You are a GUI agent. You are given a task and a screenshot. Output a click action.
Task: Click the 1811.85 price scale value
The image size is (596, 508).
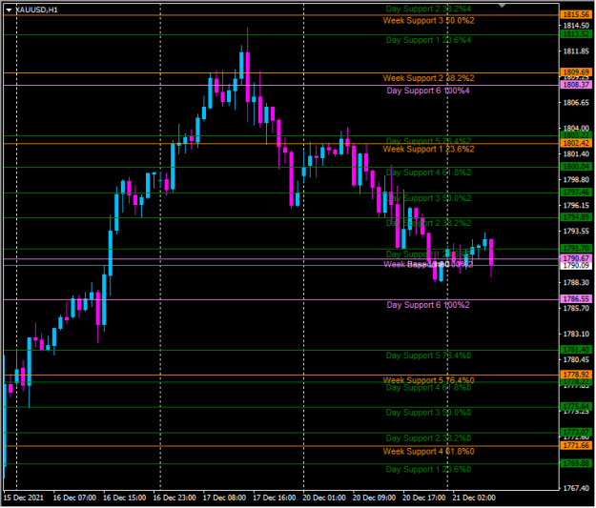tap(576, 51)
